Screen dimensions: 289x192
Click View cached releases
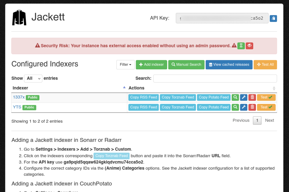(x=229, y=64)
